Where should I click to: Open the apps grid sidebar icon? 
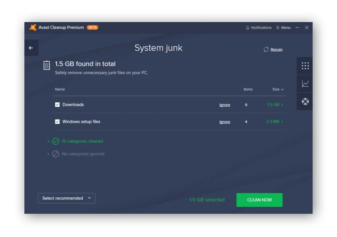pos(305,66)
